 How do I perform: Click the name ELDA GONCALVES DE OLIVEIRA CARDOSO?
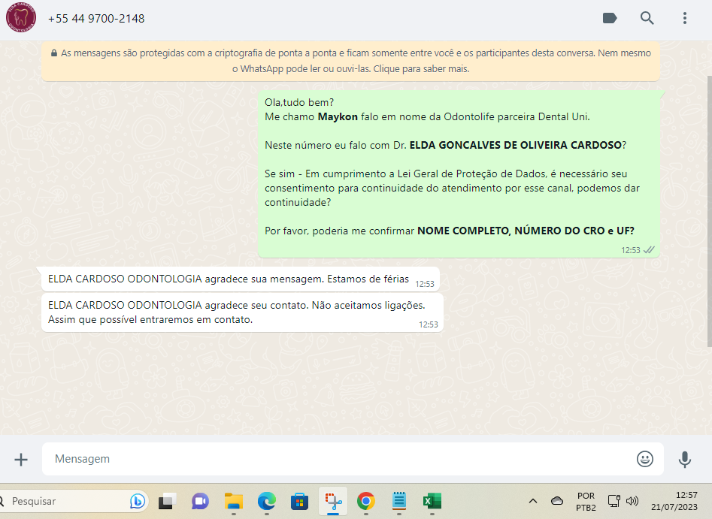point(515,145)
